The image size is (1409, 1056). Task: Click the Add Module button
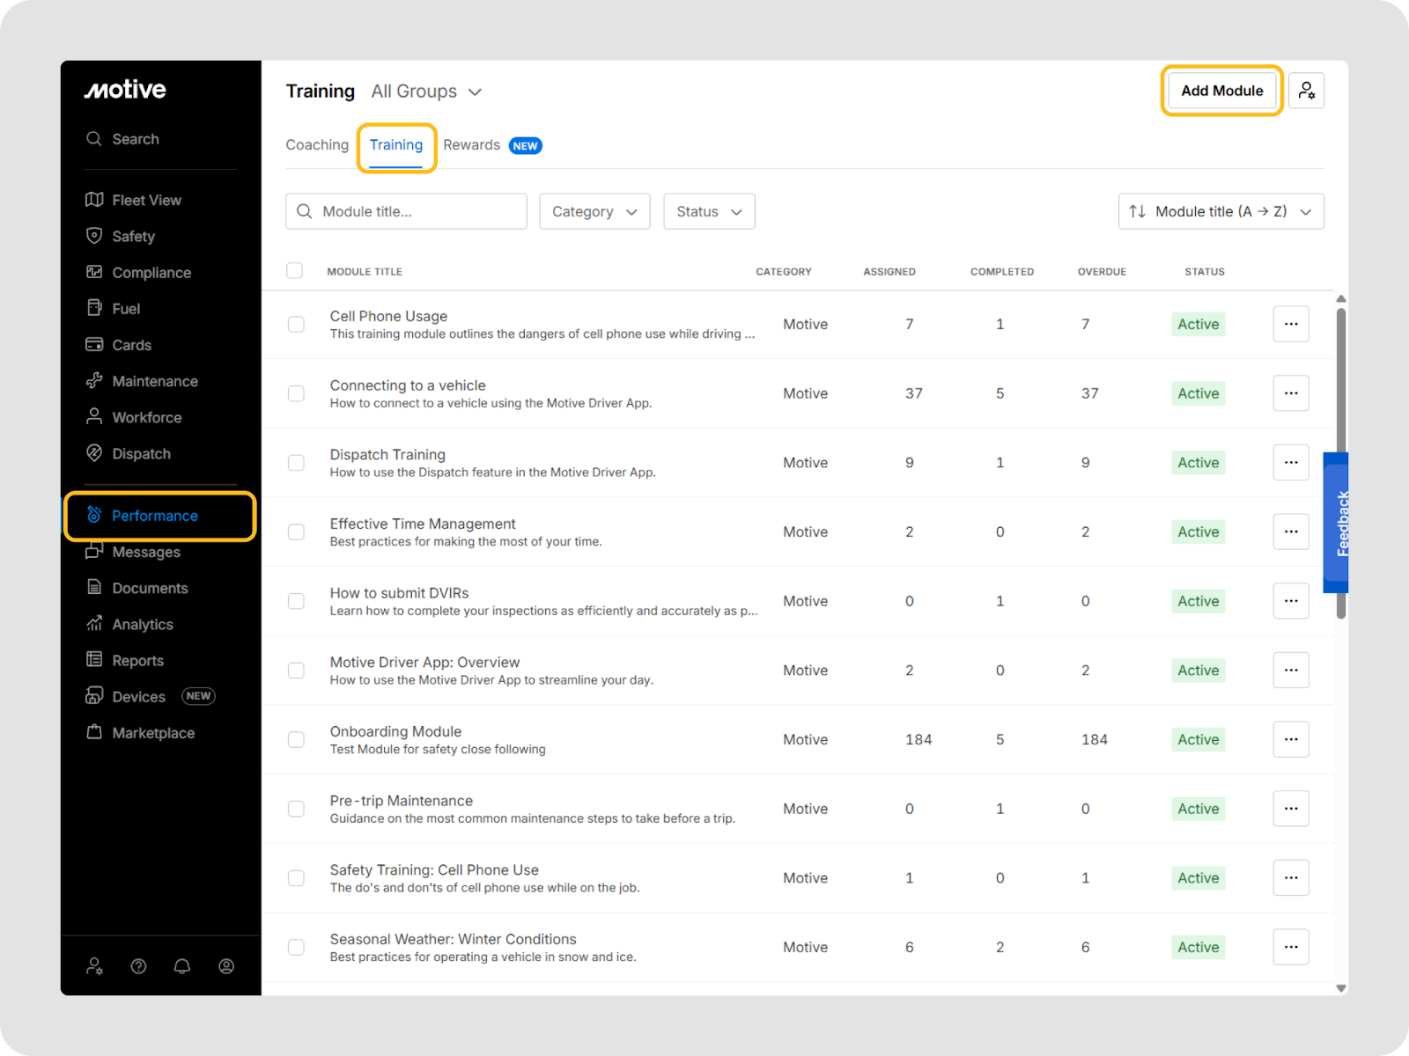[x=1221, y=91]
